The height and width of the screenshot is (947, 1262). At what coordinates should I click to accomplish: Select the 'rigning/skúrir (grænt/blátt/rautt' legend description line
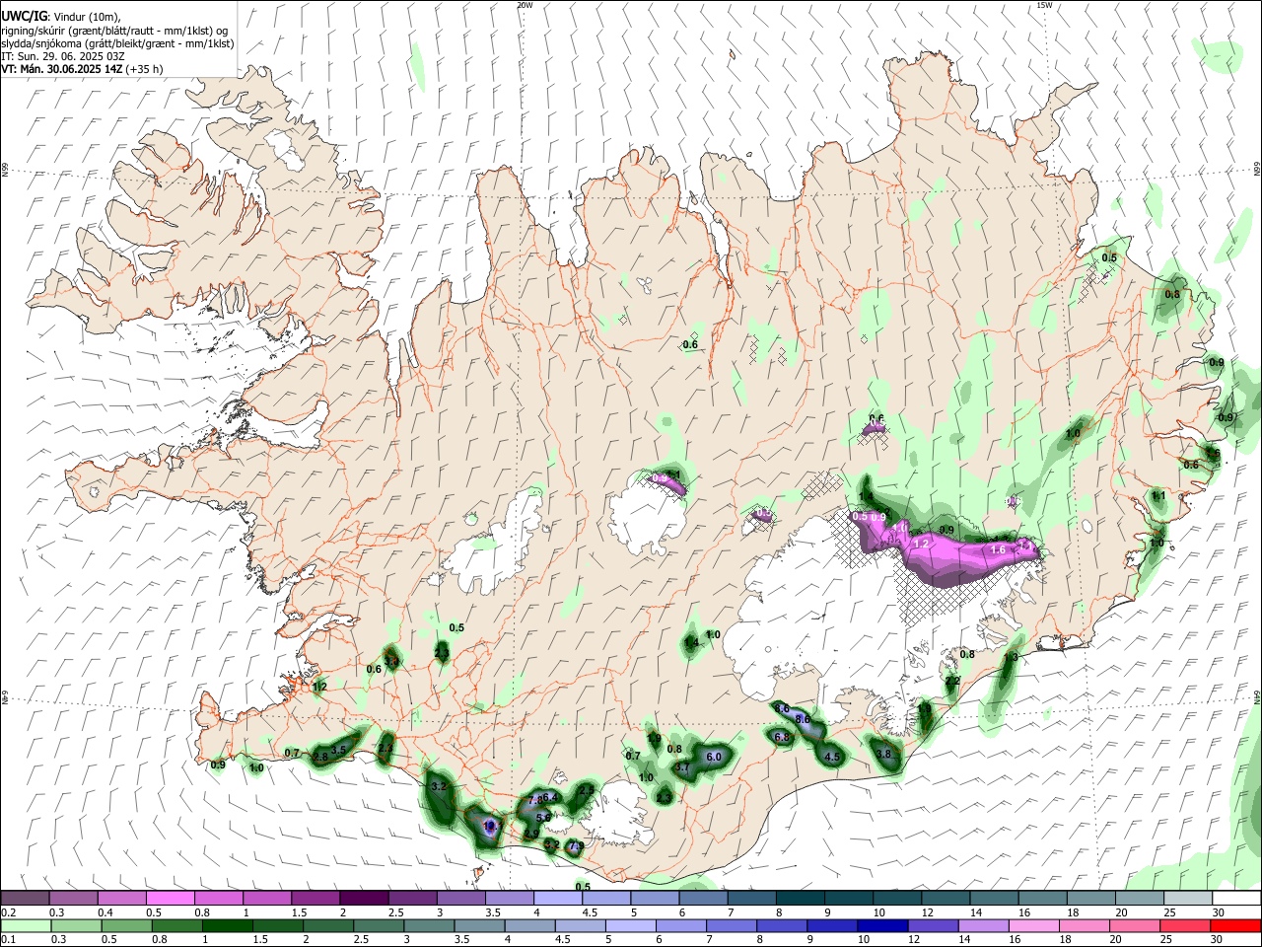click(x=114, y=30)
